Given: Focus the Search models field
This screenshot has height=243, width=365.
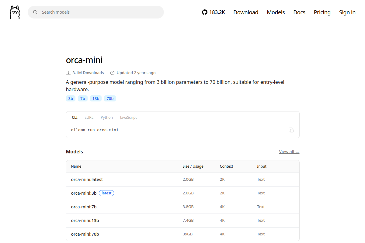Looking at the screenshot, I should click(x=96, y=12).
